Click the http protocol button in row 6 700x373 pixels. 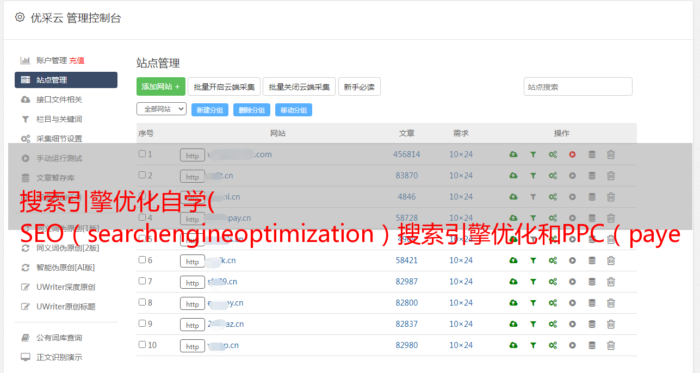coord(193,261)
